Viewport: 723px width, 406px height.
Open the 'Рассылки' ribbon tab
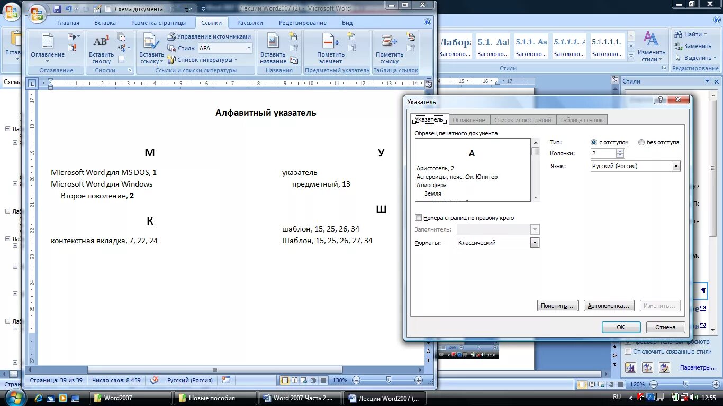[250, 23]
